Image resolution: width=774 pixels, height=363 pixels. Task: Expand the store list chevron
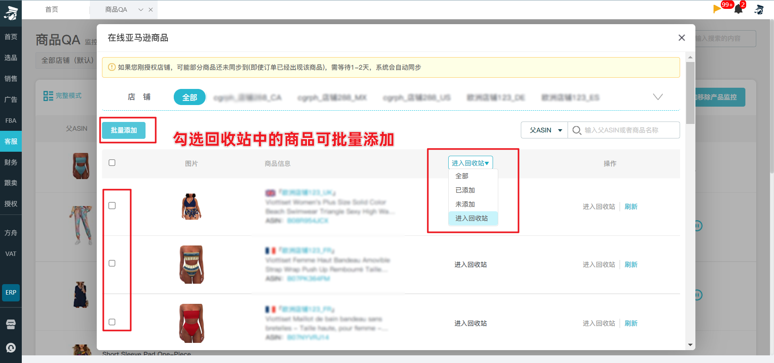[x=658, y=97]
